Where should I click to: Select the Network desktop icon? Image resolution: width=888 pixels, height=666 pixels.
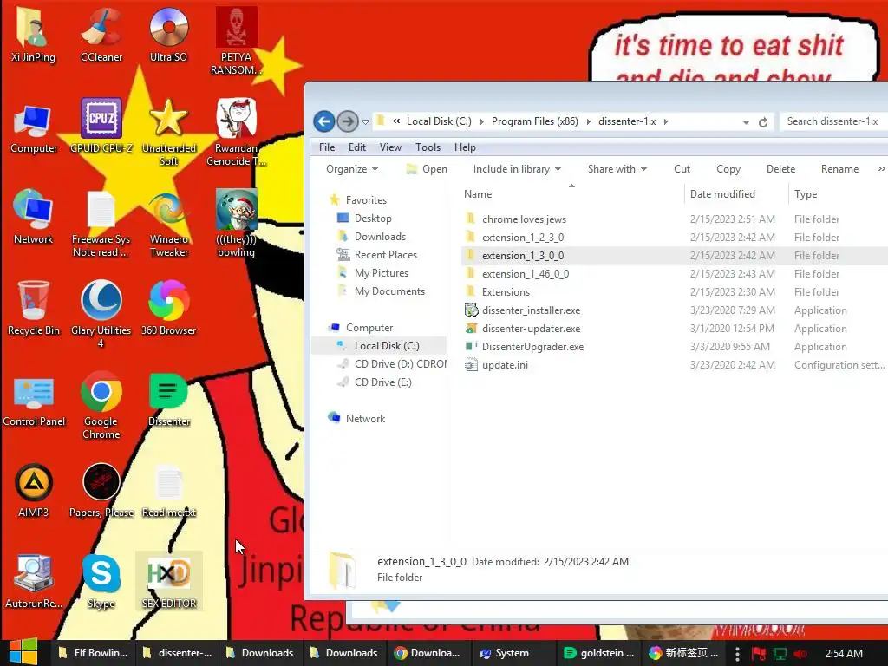point(34,216)
